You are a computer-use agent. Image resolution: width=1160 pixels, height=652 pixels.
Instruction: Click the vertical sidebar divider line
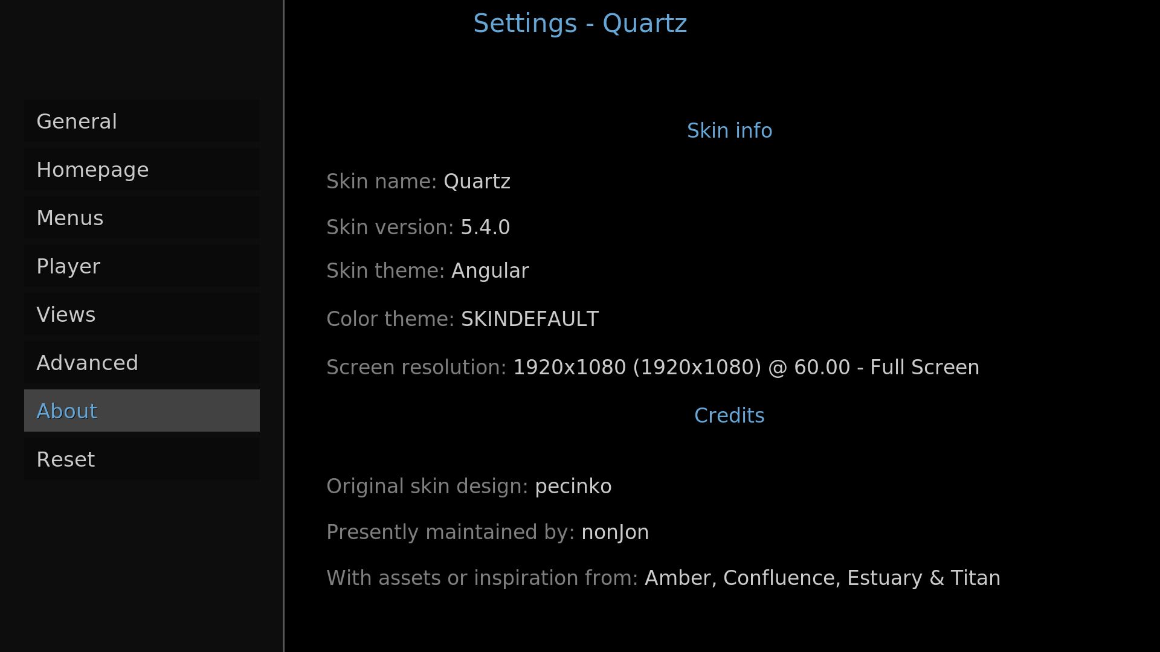[x=283, y=326]
